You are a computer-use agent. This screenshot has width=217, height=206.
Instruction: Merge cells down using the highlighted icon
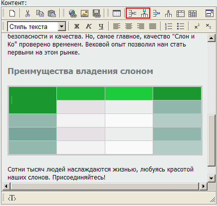[144, 13]
